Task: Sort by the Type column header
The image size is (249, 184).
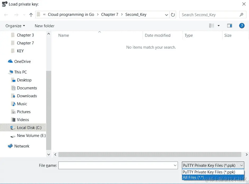Action: [x=189, y=35]
